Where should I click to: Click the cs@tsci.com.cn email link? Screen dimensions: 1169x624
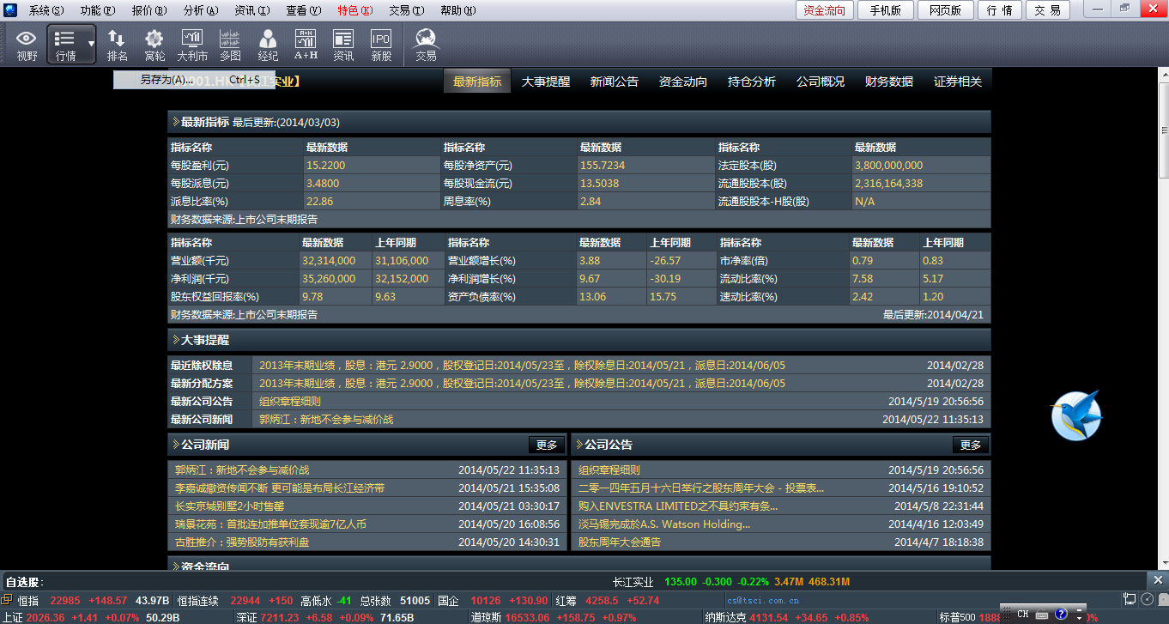click(762, 600)
